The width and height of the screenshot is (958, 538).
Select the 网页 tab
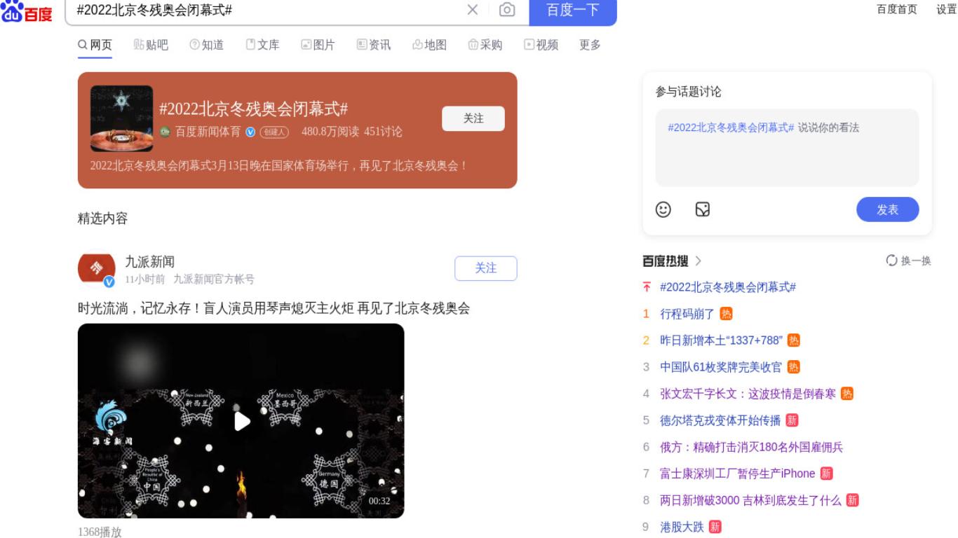point(95,45)
